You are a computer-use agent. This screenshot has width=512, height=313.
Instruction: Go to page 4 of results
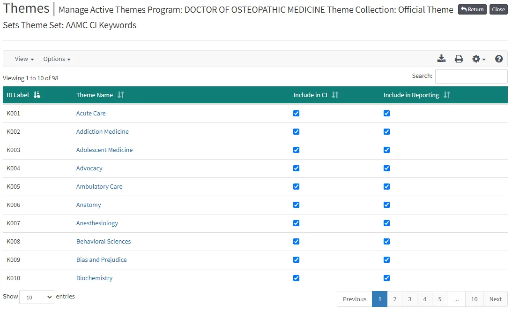point(424,299)
